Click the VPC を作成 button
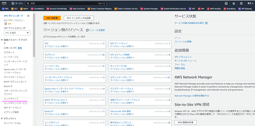The height and width of the screenshot is (126, 255). pyautogui.click(x=52, y=18)
